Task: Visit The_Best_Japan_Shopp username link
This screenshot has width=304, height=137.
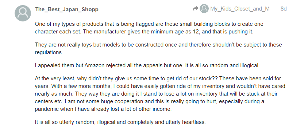Action: pyautogui.click(x=67, y=9)
